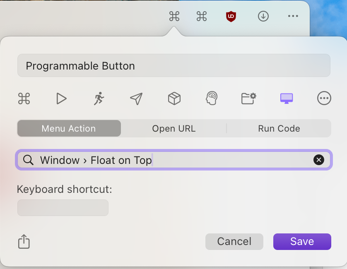Image resolution: width=347 pixels, height=269 pixels.
Task: Select the folder with gear icon
Action: pyautogui.click(x=249, y=98)
